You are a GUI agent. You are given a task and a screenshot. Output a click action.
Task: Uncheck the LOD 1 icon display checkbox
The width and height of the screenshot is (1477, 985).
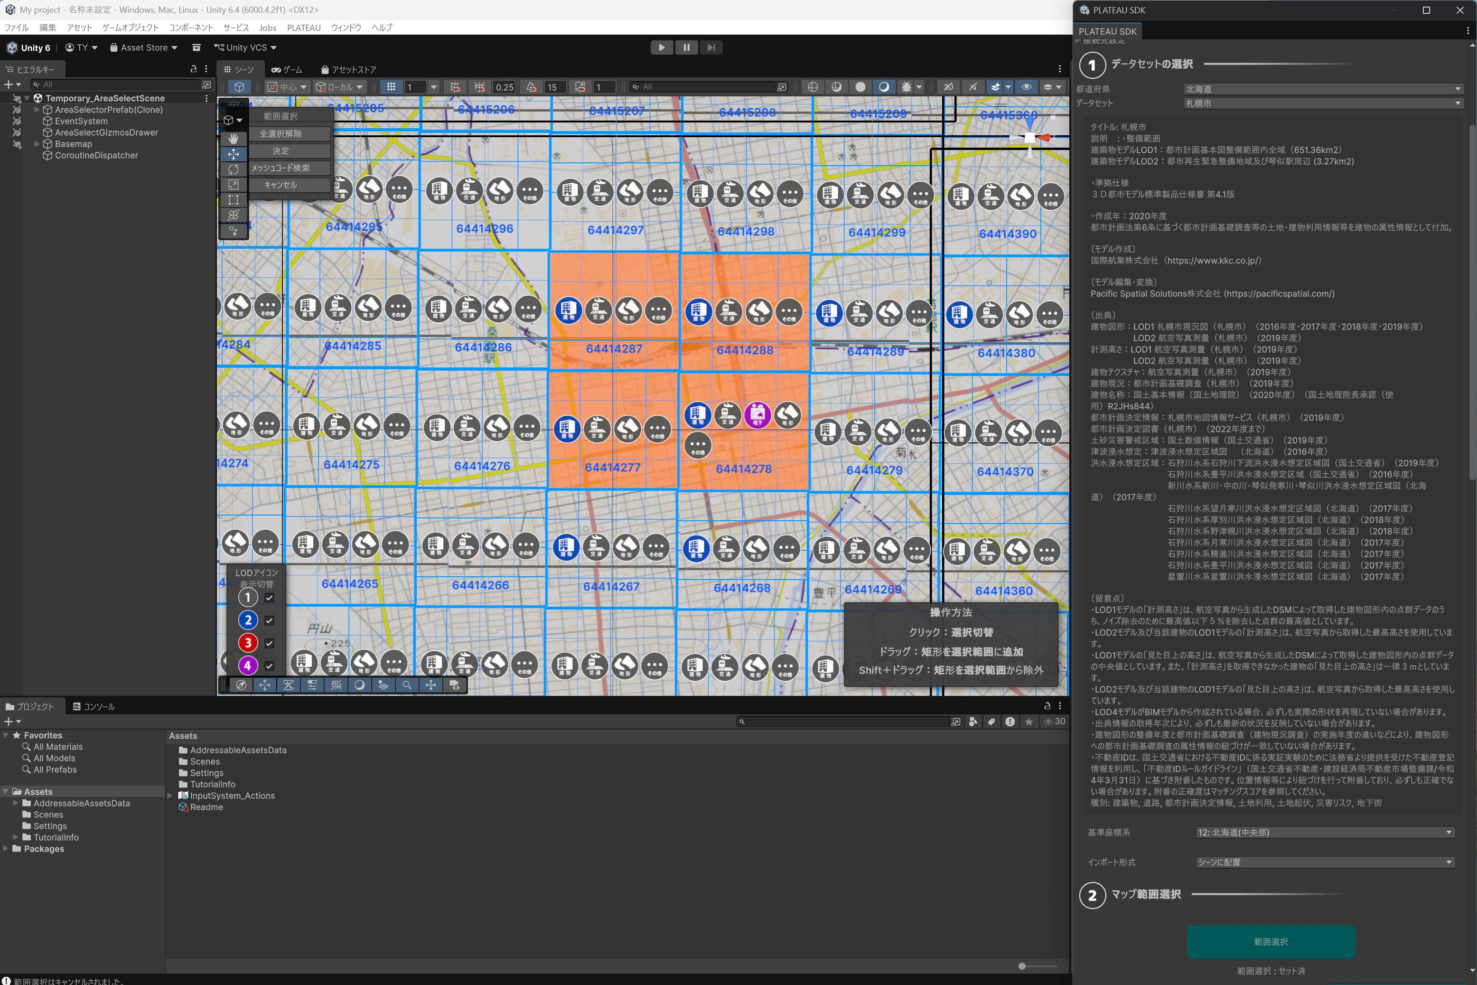pyautogui.click(x=270, y=597)
